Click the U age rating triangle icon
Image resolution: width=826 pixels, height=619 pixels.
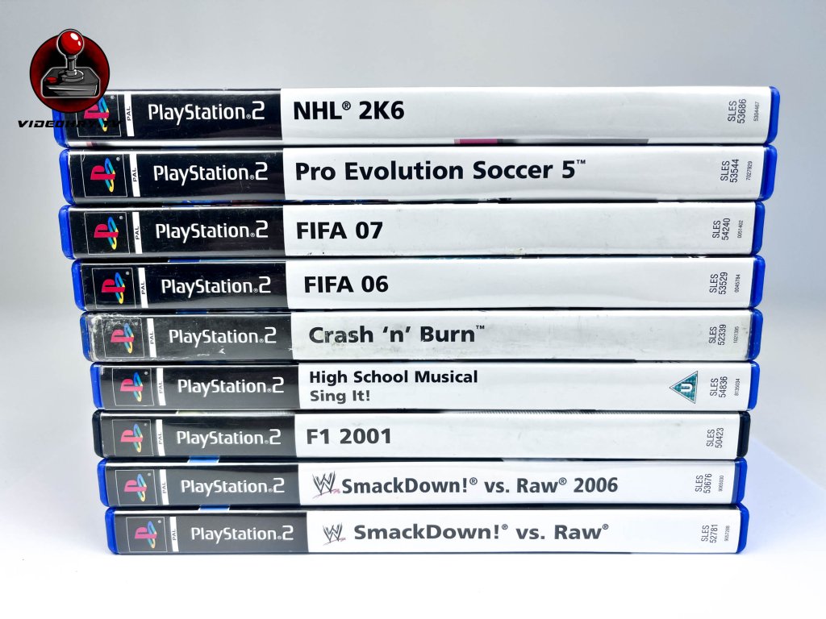pos(685,388)
